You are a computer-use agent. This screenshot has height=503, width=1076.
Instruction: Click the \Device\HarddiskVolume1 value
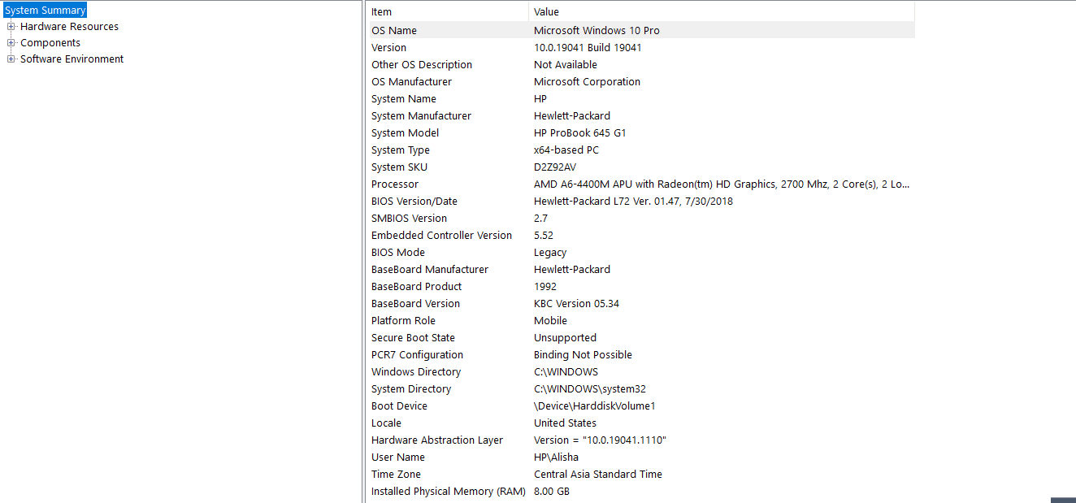(595, 405)
